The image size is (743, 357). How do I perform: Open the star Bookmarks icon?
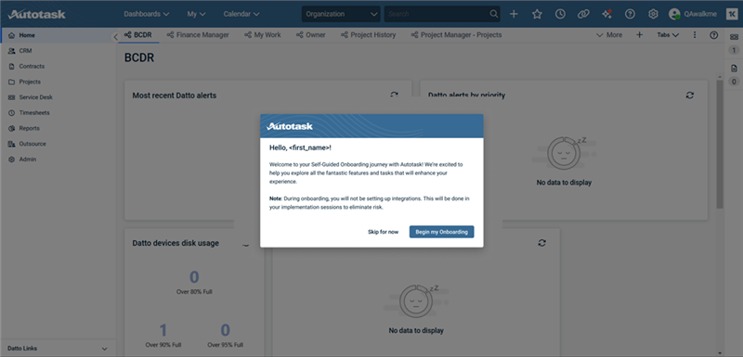coord(537,14)
